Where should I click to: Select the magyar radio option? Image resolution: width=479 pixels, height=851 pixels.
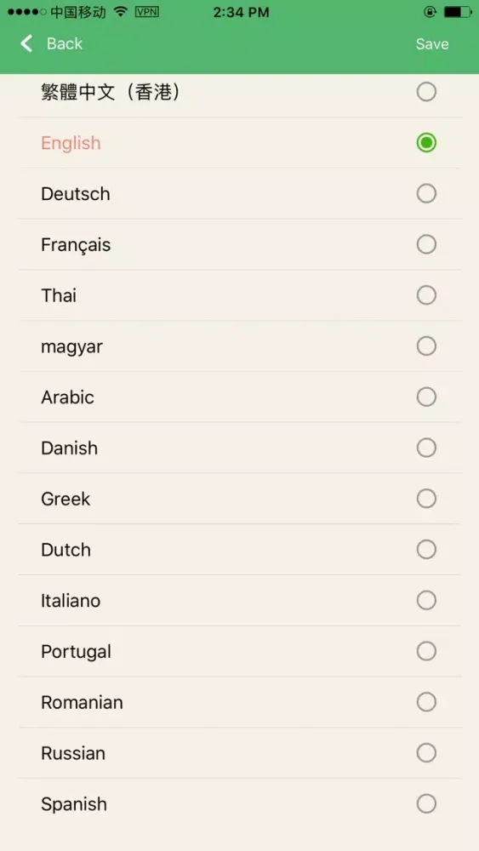point(426,346)
